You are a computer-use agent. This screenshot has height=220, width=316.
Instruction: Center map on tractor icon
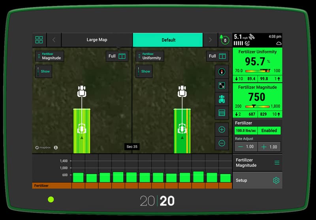[222, 99]
